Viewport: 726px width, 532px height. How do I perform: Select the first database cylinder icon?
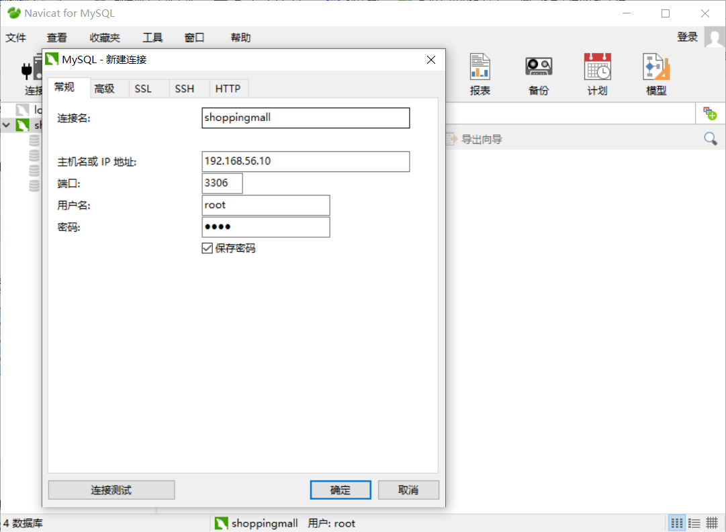tap(34, 140)
